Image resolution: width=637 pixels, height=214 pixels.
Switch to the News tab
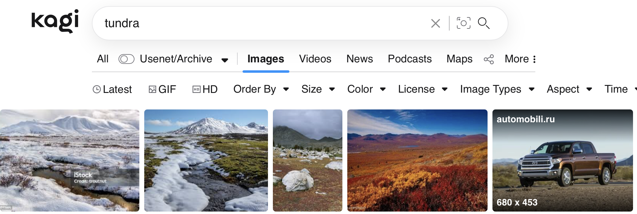pyautogui.click(x=360, y=59)
